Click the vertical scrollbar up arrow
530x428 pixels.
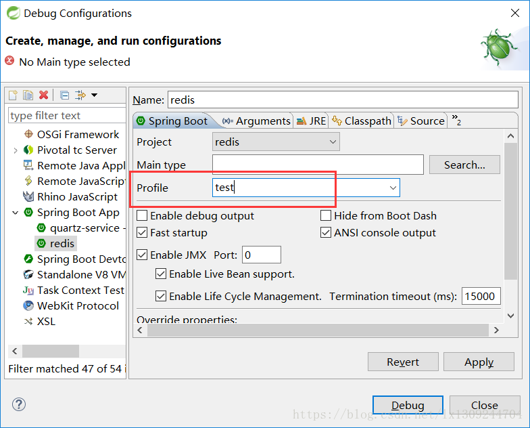pos(511,136)
